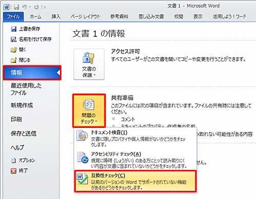Go to the 表示 tab
The height and width of the screenshot is (199, 256).
pyautogui.click(x=198, y=16)
